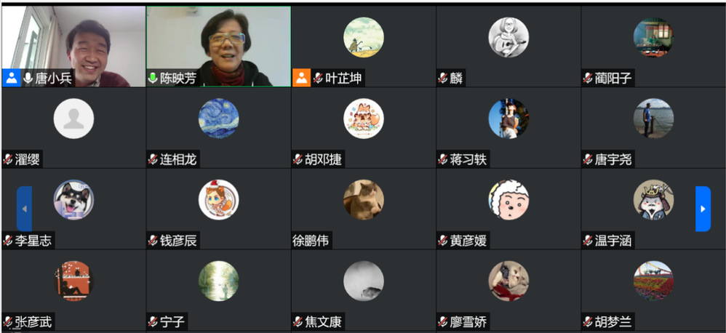
Task: Click muted mic icon beside 胡邓捷
Action: pos(298,159)
